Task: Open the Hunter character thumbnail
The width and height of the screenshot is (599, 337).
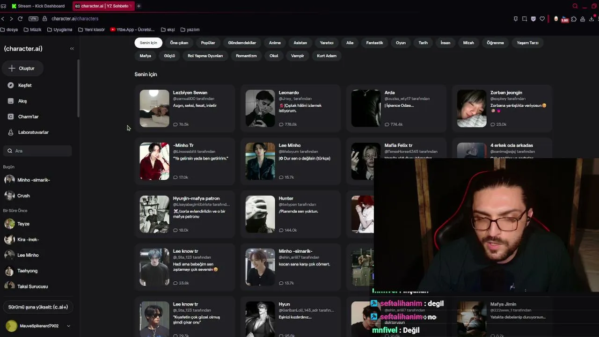Action: point(260,214)
